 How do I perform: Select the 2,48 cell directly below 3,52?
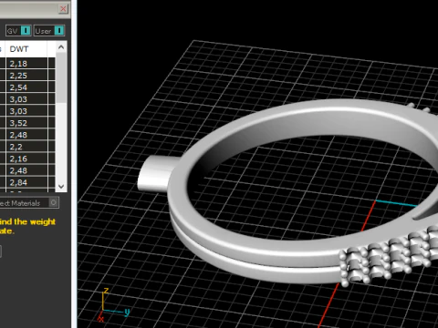(x=26, y=135)
